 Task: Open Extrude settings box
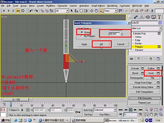tap(142, 68)
